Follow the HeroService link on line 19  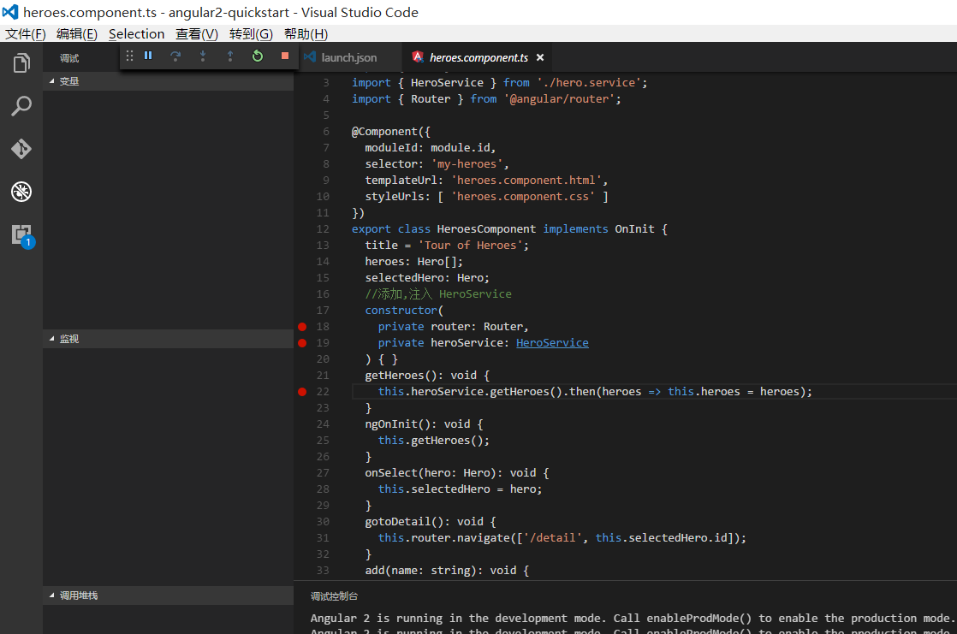coord(552,343)
